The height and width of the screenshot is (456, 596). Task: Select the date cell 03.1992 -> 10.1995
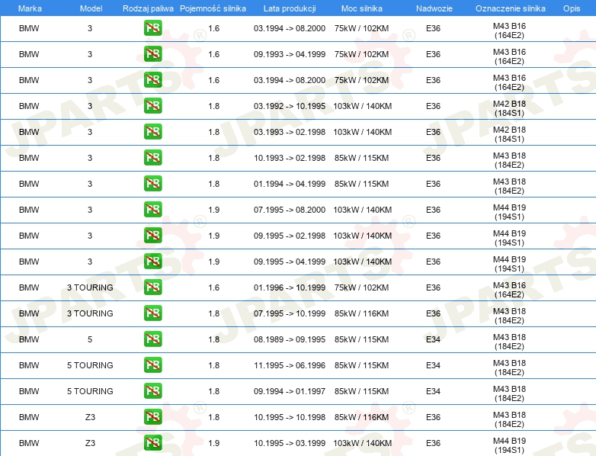pos(290,106)
